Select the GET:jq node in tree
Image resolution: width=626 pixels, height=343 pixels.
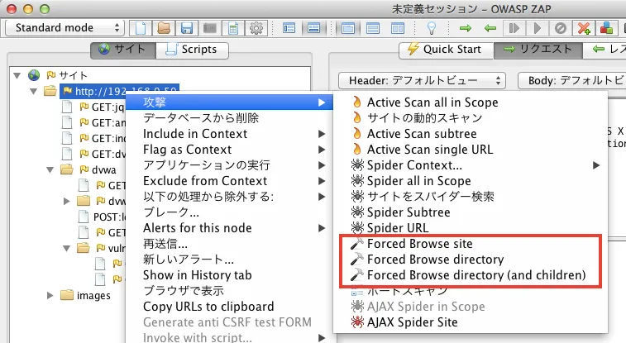[x=93, y=107]
